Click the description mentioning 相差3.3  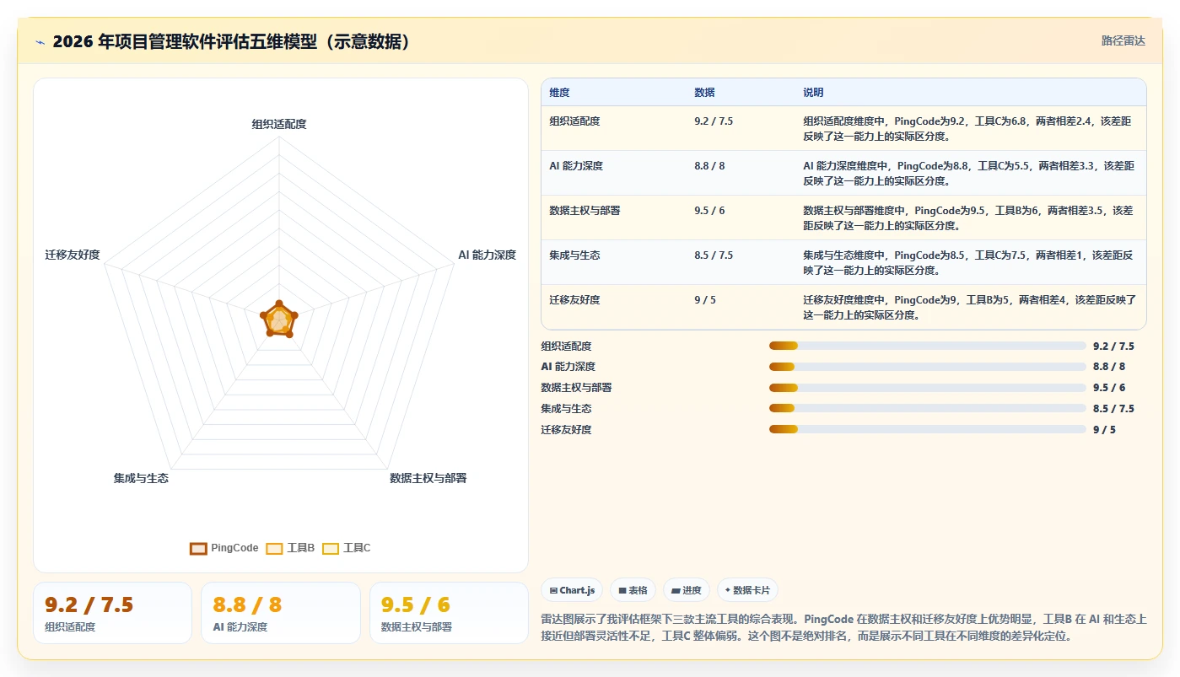click(x=968, y=174)
